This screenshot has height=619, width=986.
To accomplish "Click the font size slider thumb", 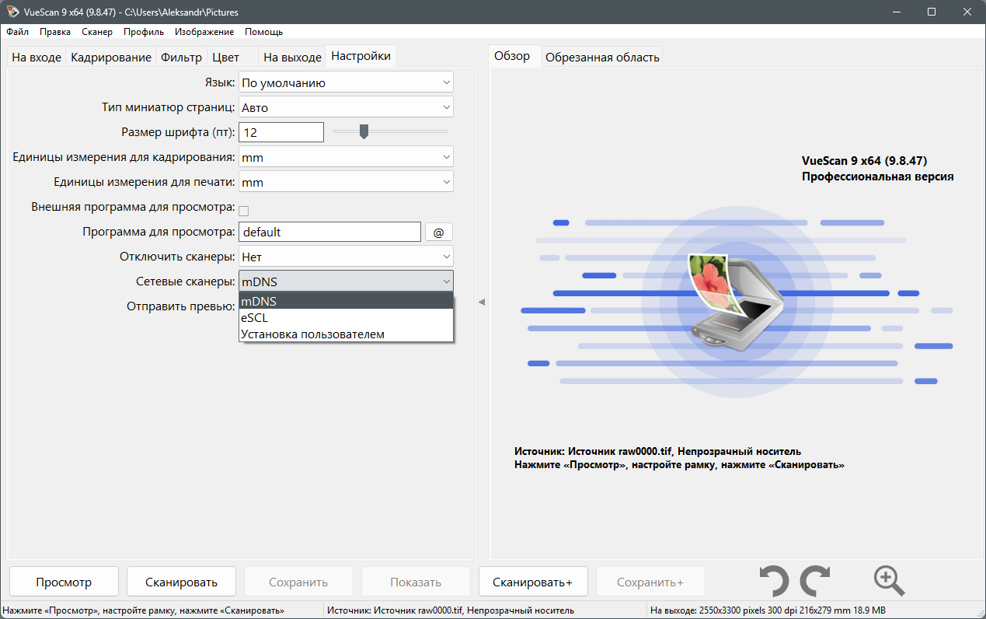I will point(364,132).
